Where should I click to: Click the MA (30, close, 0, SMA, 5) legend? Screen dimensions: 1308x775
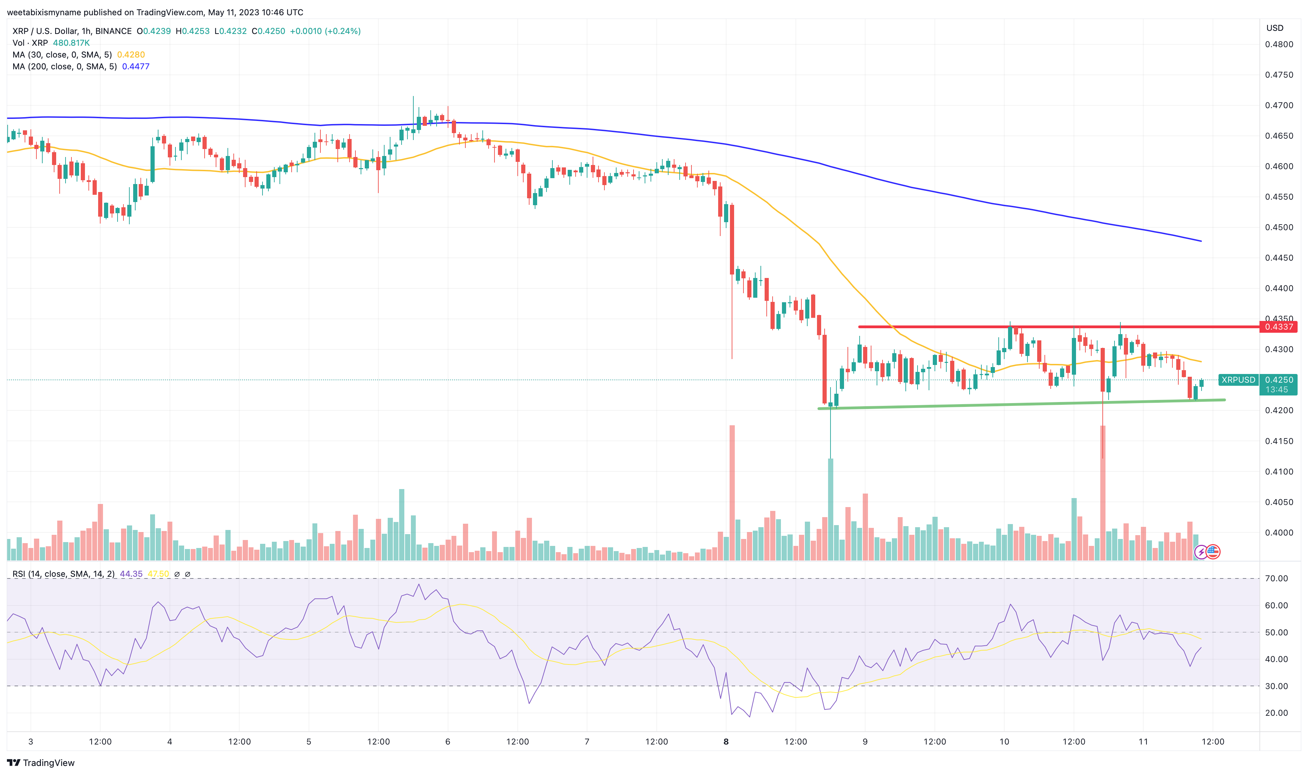pyautogui.click(x=62, y=55)
